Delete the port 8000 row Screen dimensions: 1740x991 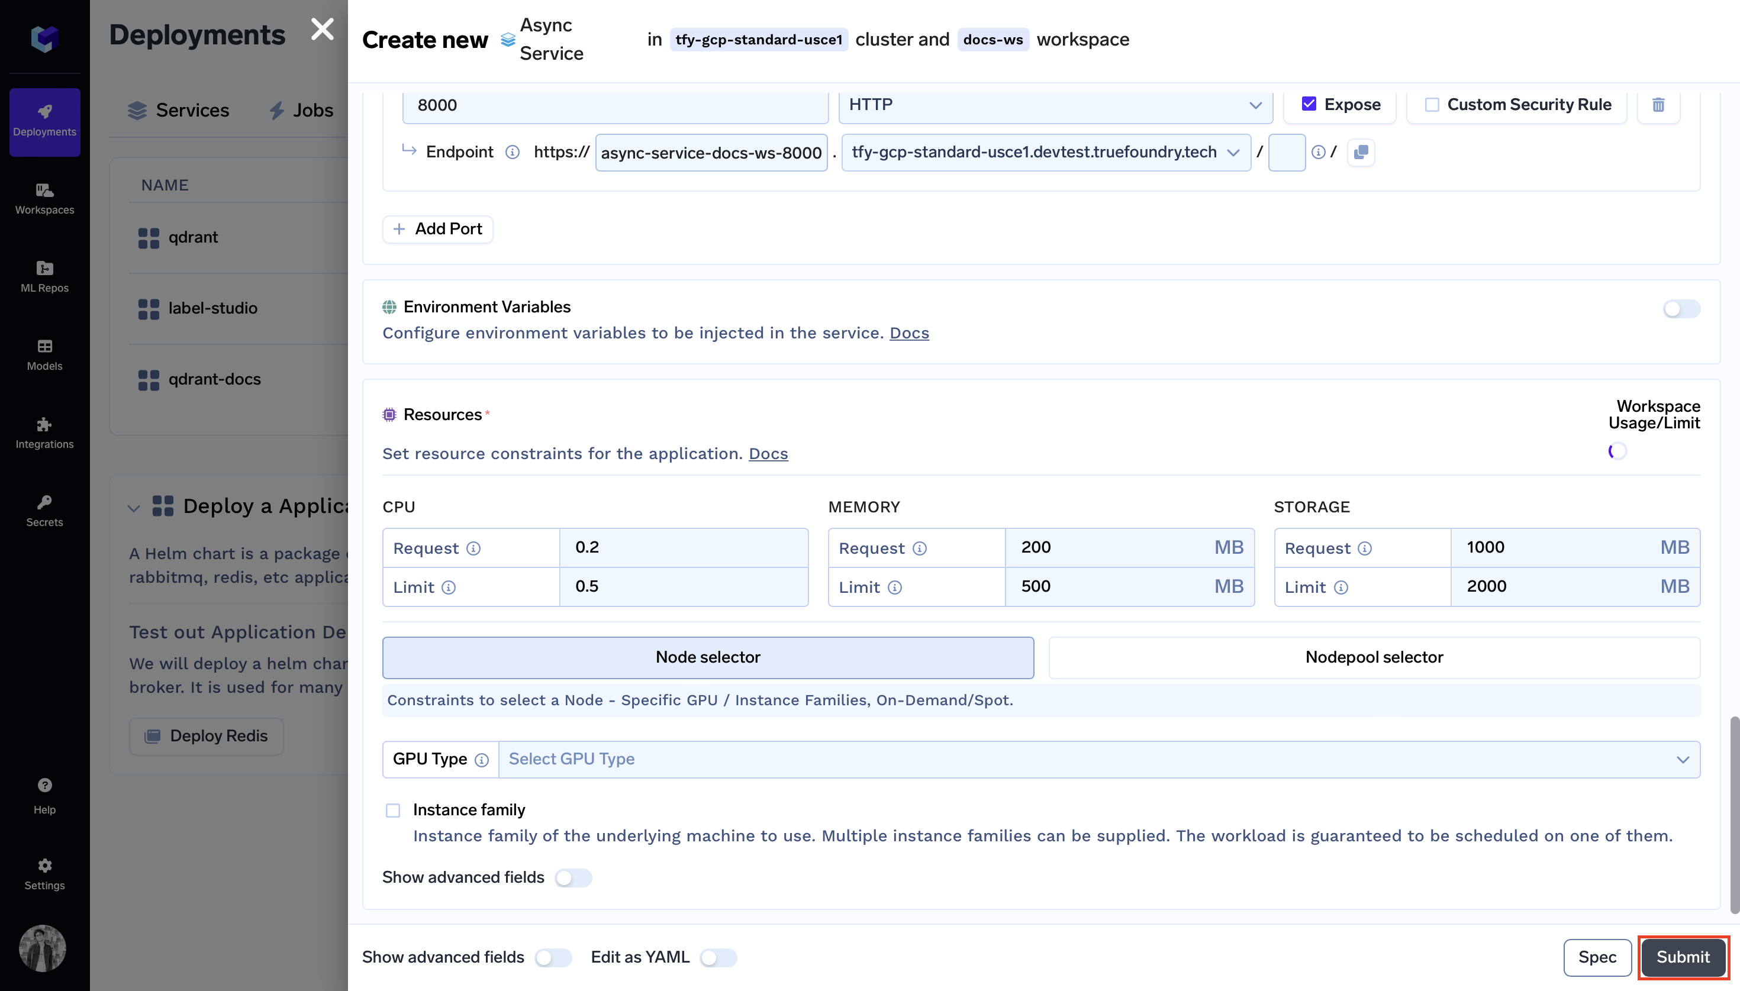point(1658,105)
